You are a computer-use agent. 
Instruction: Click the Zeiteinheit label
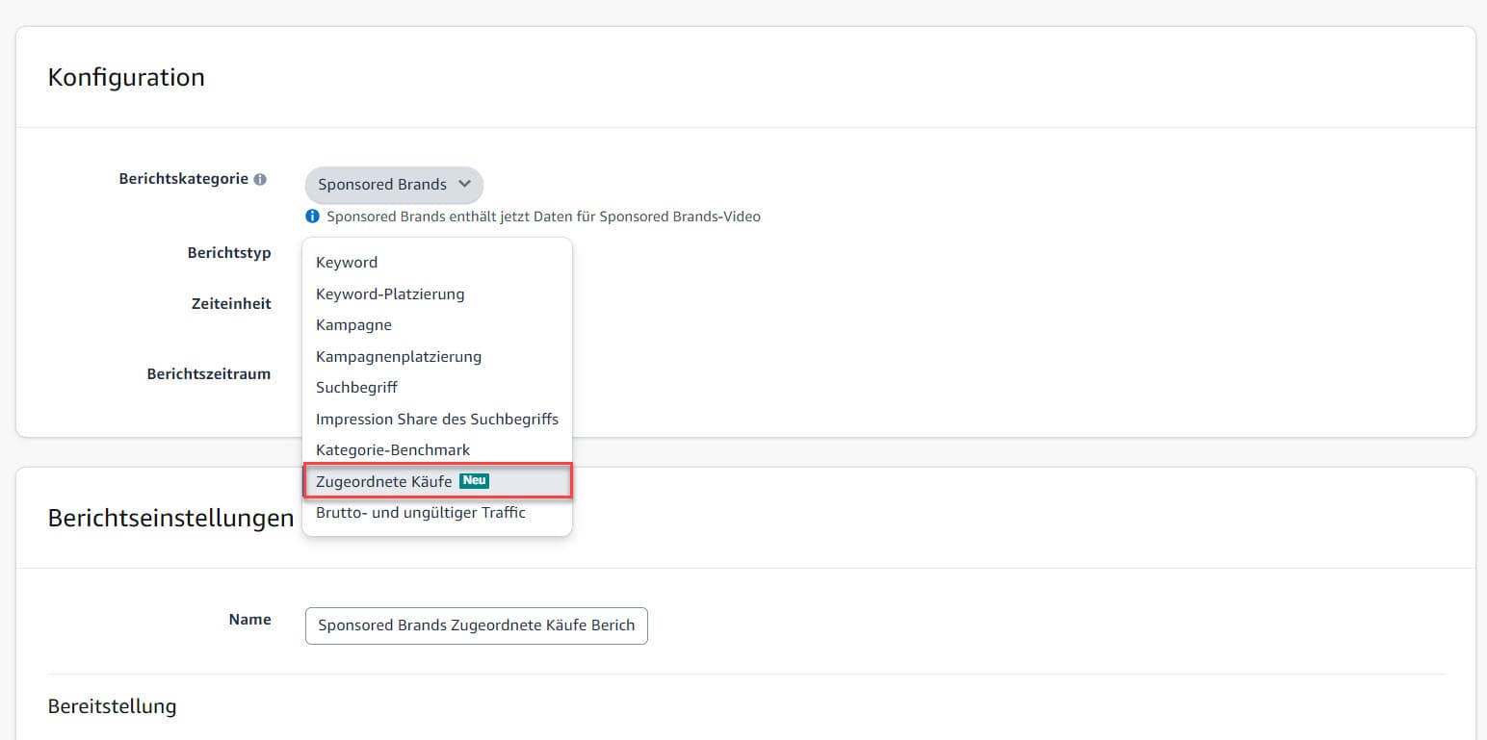[231, 303]
